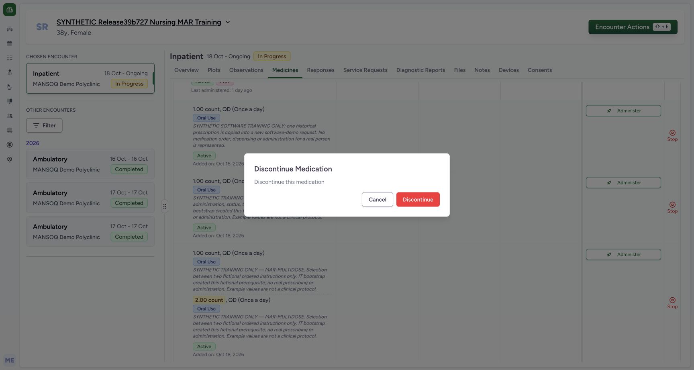Click Stop icon for the first medication
This screenshot has height=370, width=694.
tap(672, 135)
